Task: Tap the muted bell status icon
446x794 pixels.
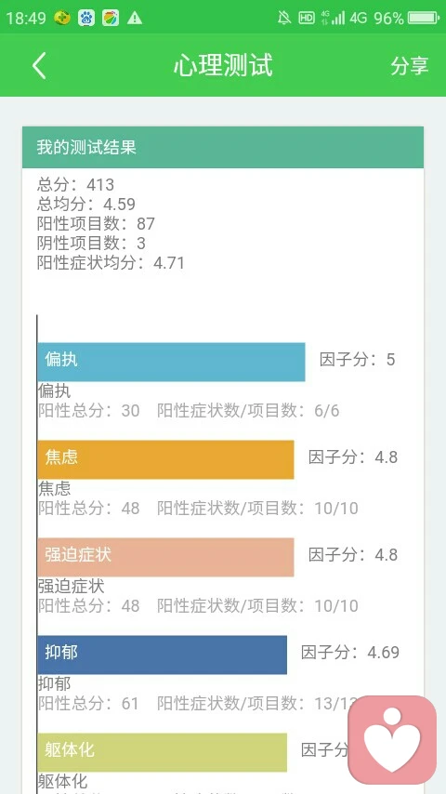Action: pyautogui.click(x=284, y=19)
